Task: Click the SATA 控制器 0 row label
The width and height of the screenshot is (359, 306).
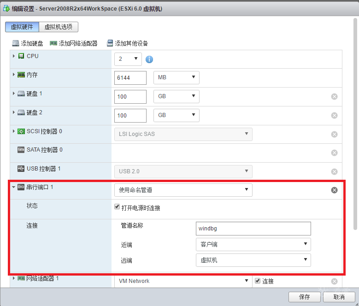Action: click(x=45, y=150)
